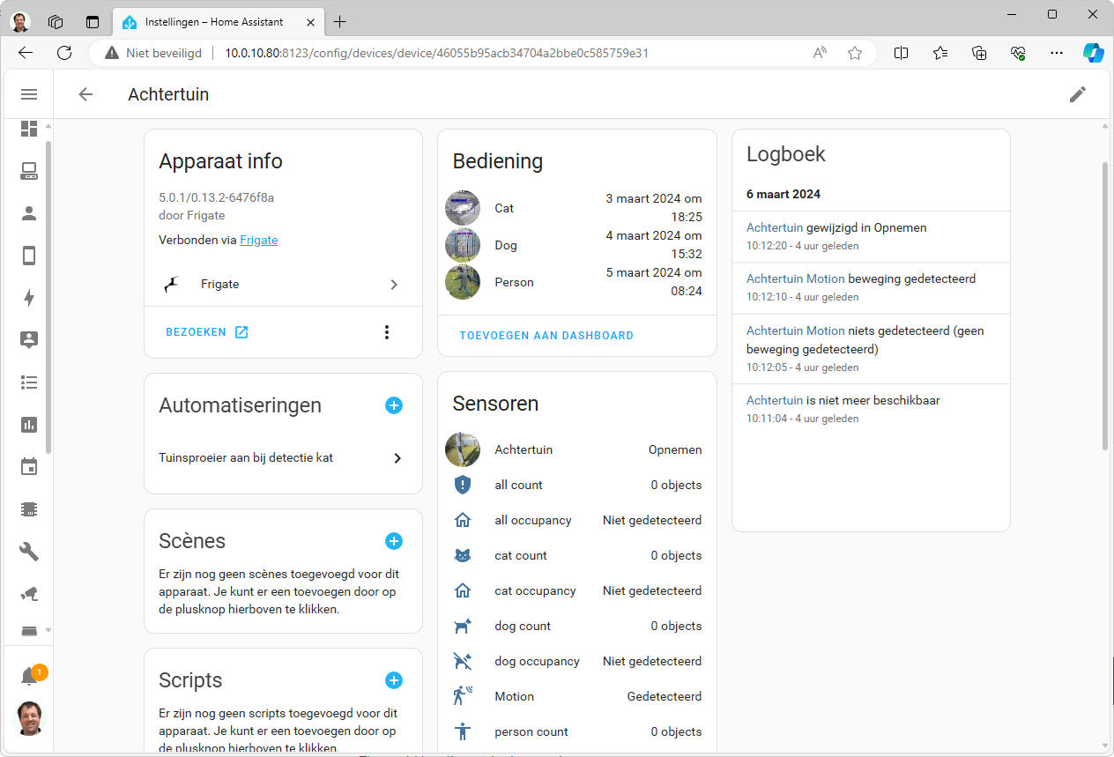The width and height of the screenshot is (1114, 757).
Task: Click the BEZOEKEN button
Action: pos(206,332)
